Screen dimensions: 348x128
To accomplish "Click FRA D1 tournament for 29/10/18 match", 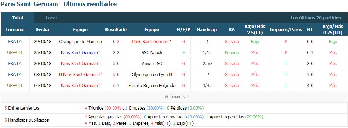I will (x=15, y=41).
